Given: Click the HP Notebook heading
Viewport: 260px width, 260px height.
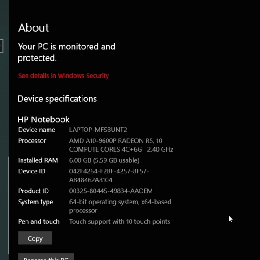Looking at the screenshot, I should point(43,119).
